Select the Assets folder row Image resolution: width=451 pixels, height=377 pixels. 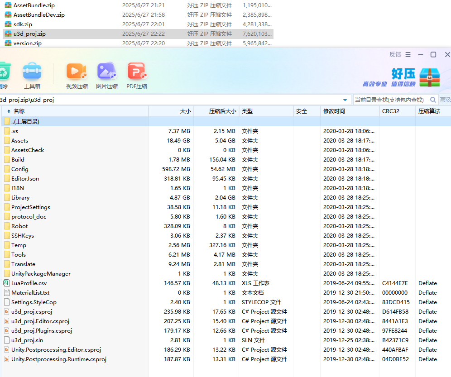pos(19,141)
